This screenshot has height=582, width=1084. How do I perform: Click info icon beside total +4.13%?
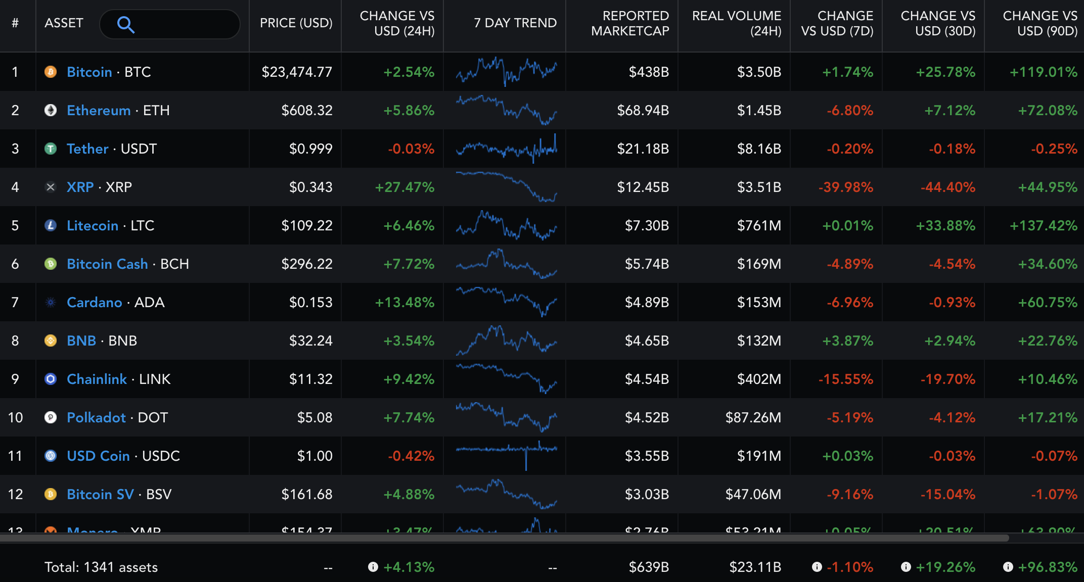coord(373,567)
